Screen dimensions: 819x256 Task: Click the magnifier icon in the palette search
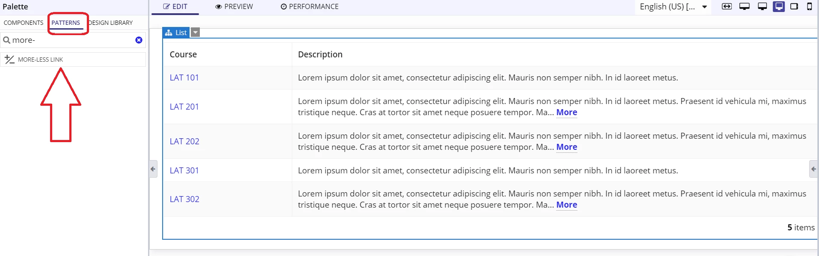6,40
